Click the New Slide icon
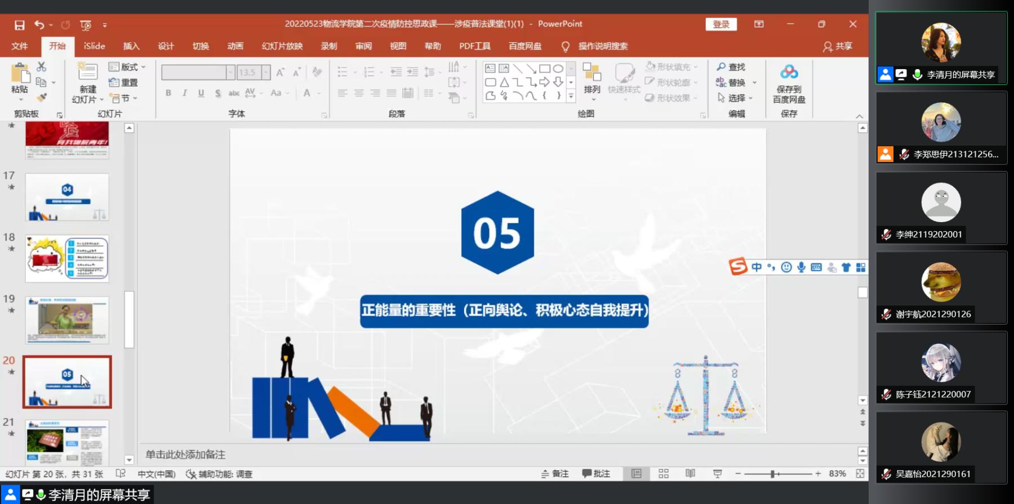1014x504 pixels. click(x=87, y=72)
